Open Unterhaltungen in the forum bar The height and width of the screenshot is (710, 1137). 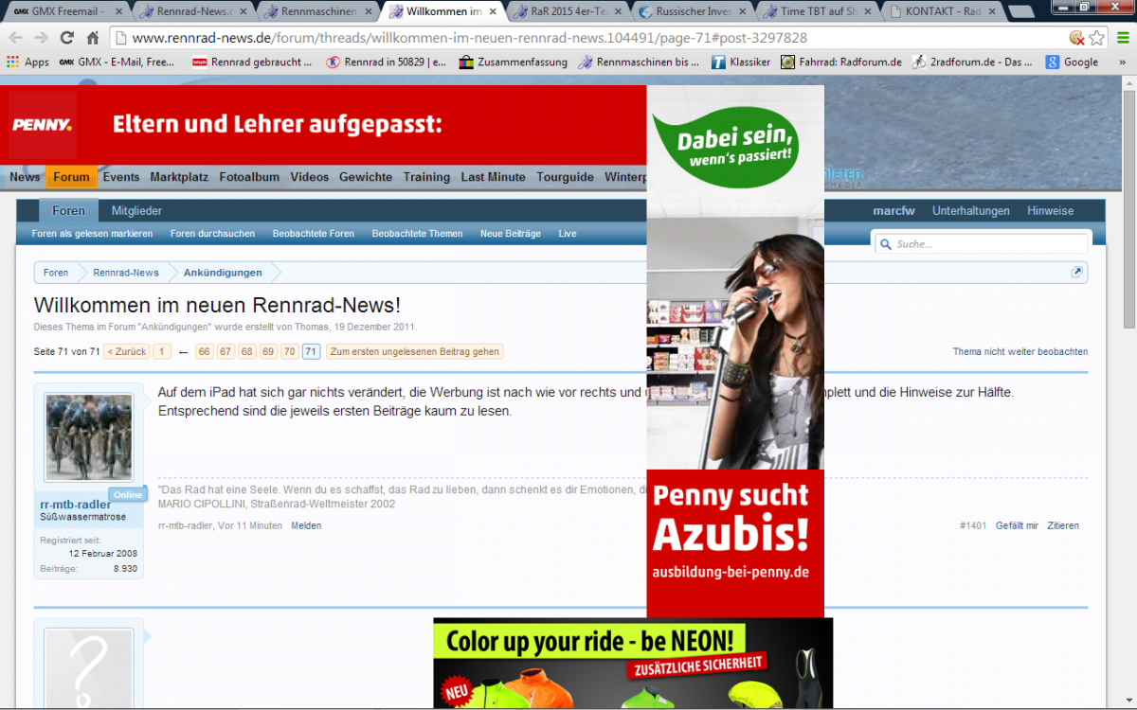coord(971,211)
